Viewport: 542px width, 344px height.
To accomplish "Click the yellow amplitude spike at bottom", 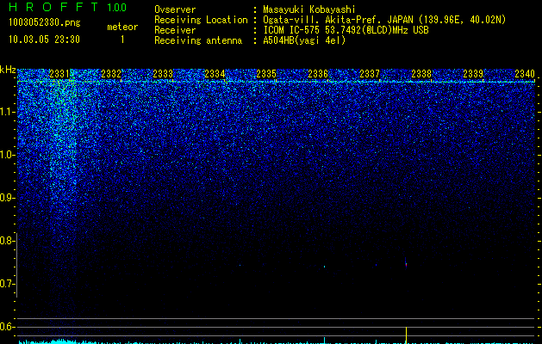I will [x=406, y=335].
